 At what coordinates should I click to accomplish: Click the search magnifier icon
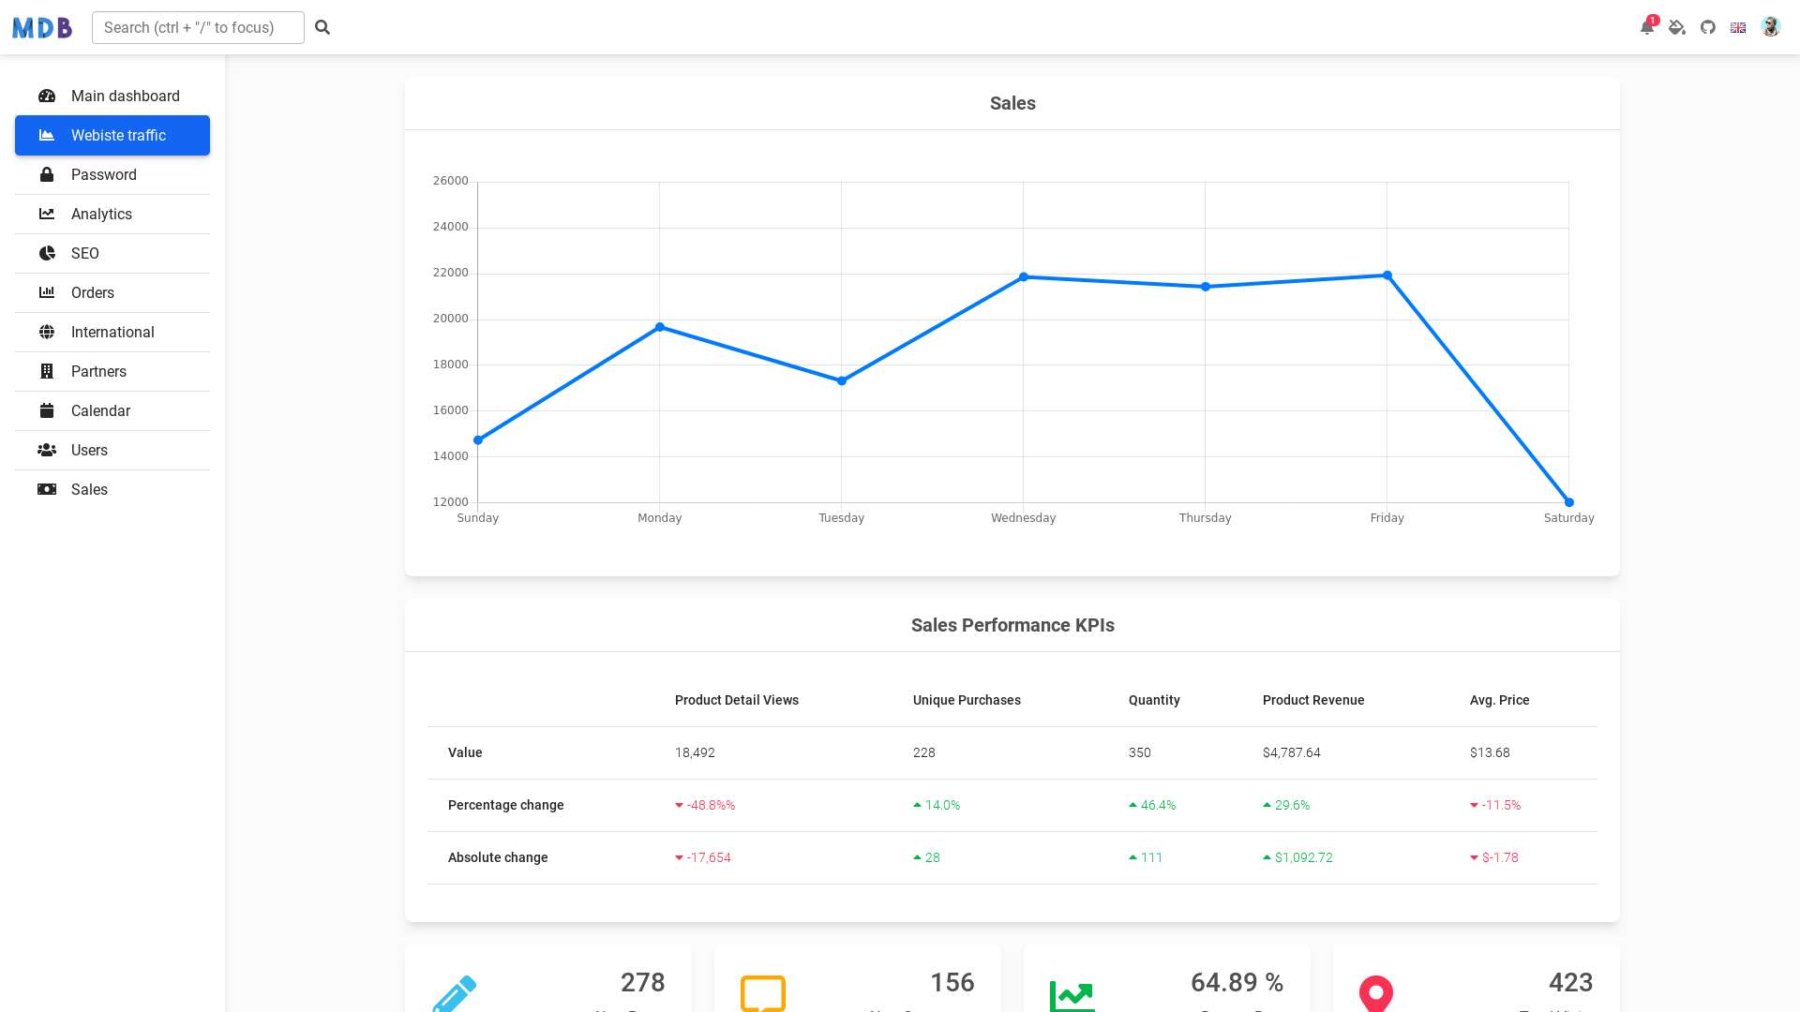coord(322,27)
